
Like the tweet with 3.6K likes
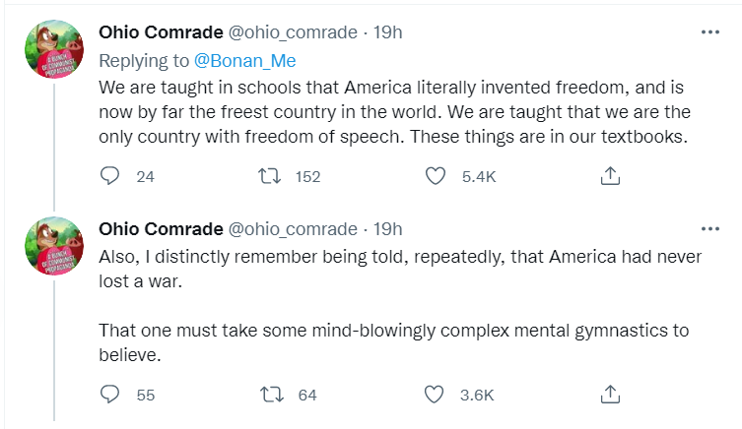(x=435, y=395)
